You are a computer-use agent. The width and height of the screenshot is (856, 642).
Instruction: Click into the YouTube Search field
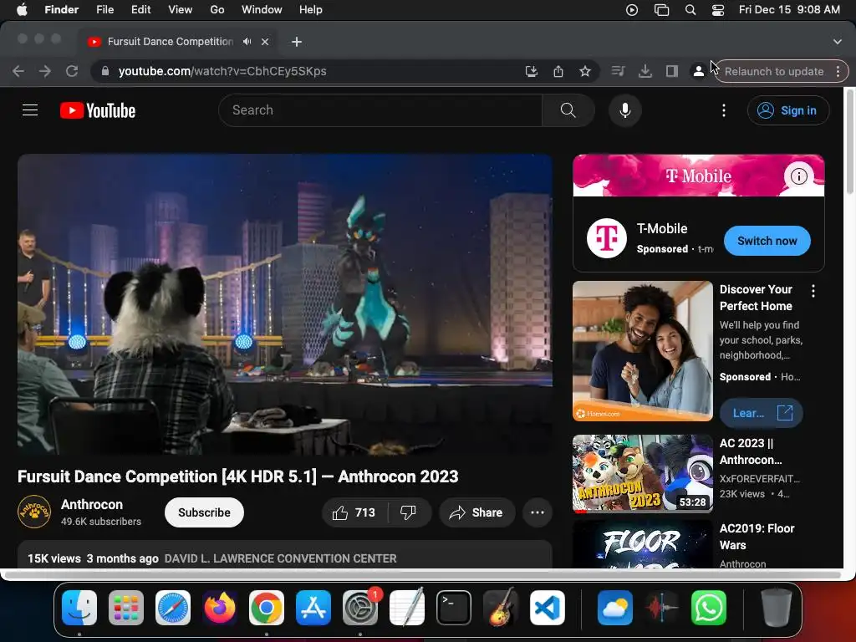(380, 110)
